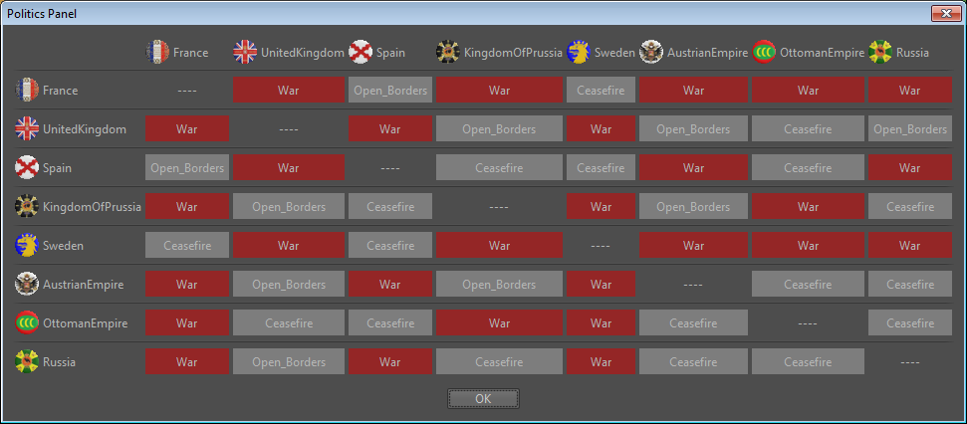Click Spain row Ceasefire with KingdomOfPrussia
This screenshot has height=424, width=967.
499,168
